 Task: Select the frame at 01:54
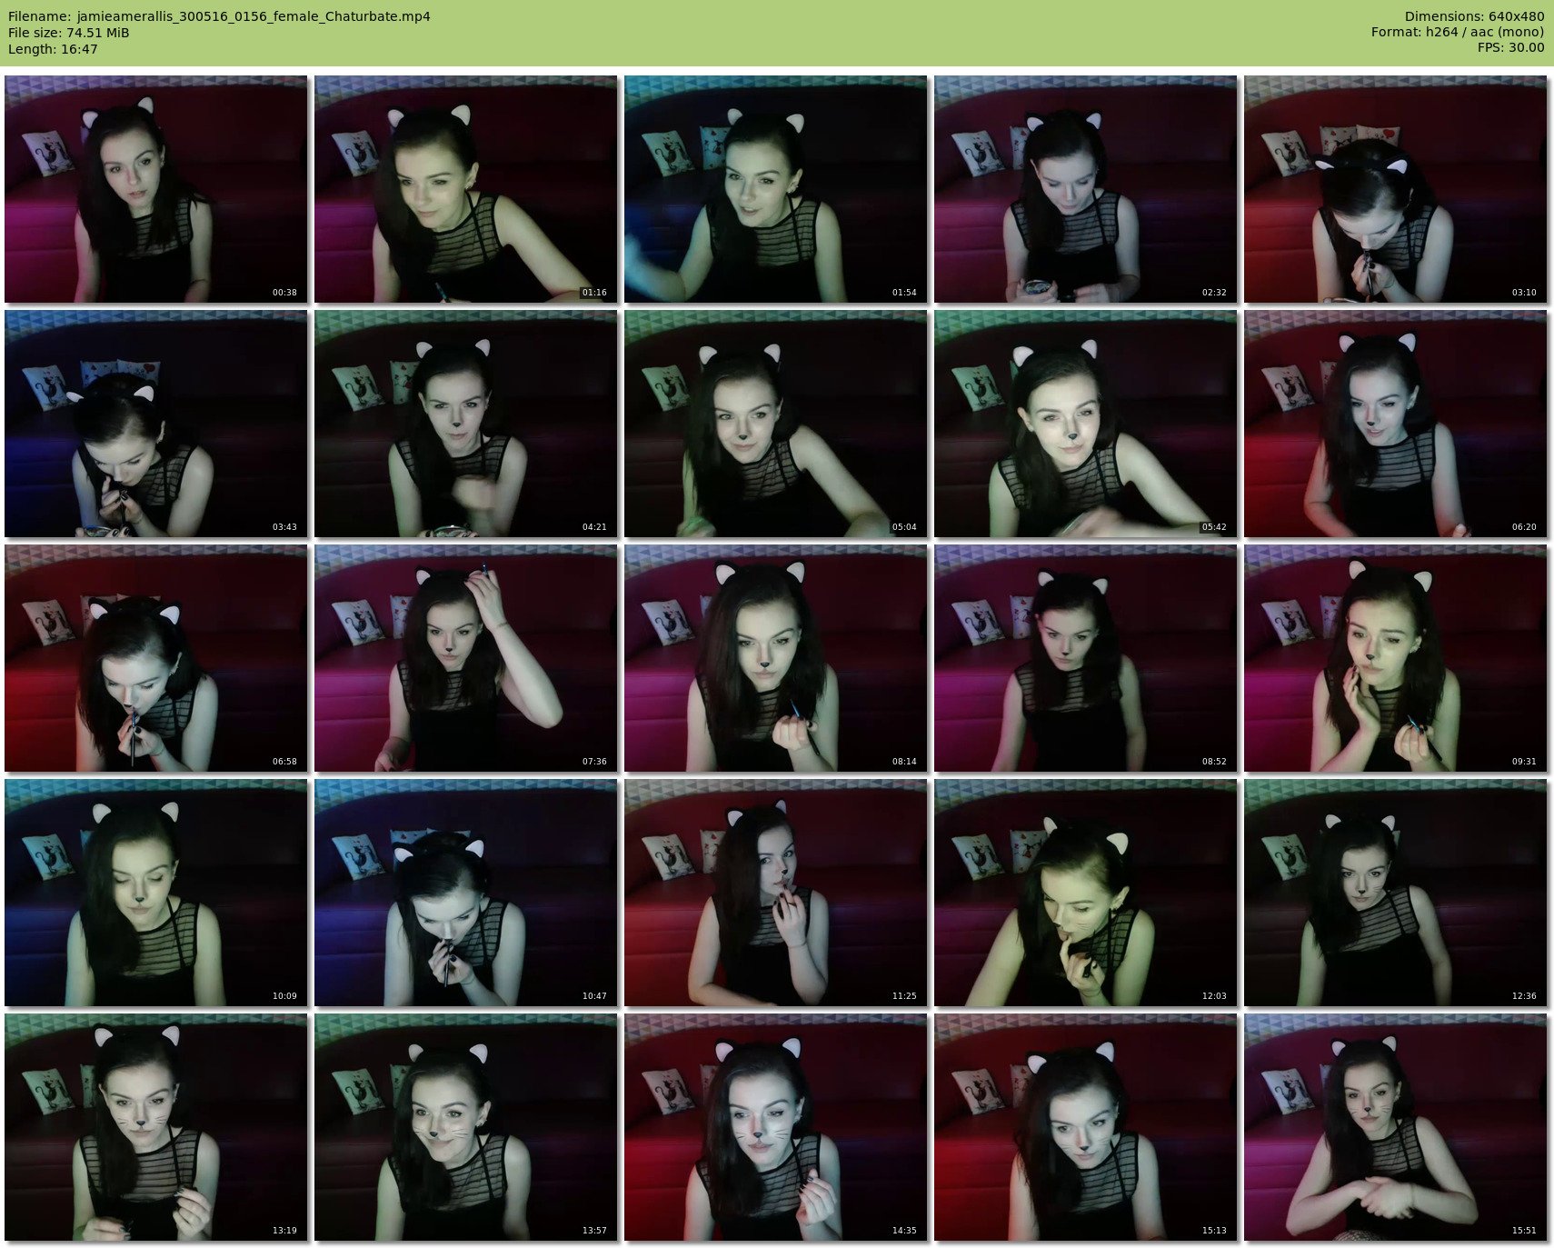[776, 189]
